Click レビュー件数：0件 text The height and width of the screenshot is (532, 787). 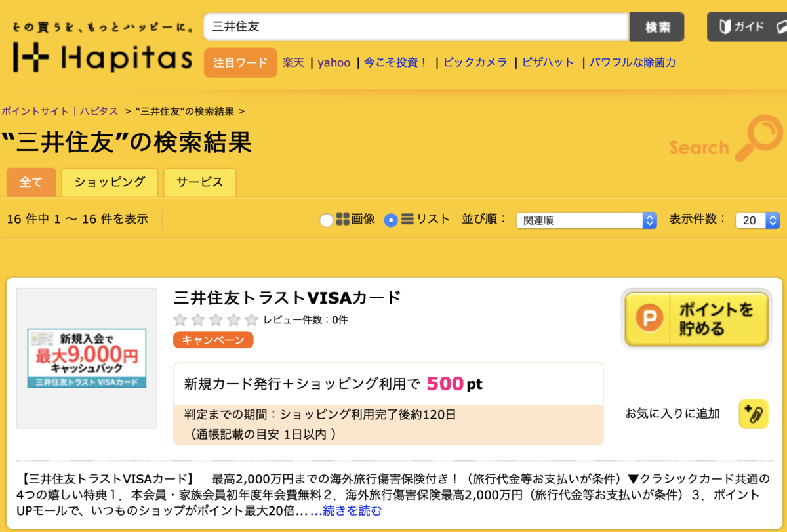coord(306,320)
